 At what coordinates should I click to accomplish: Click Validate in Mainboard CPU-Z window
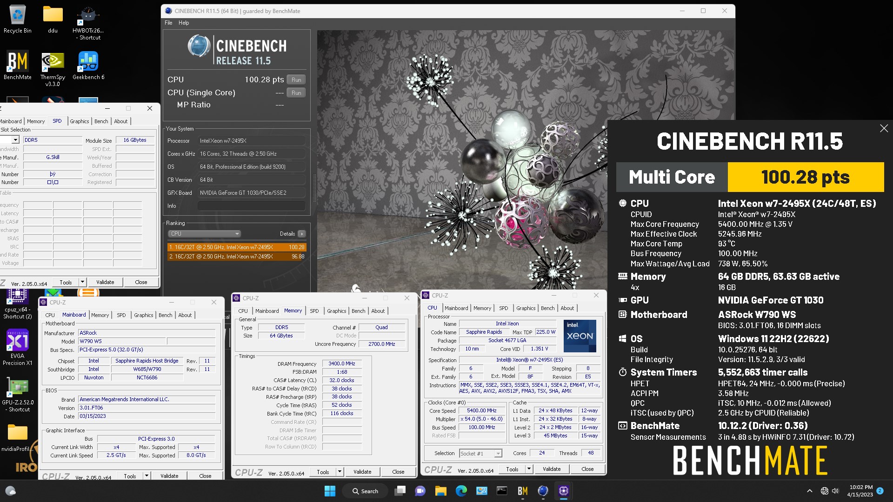pos(169,476)
